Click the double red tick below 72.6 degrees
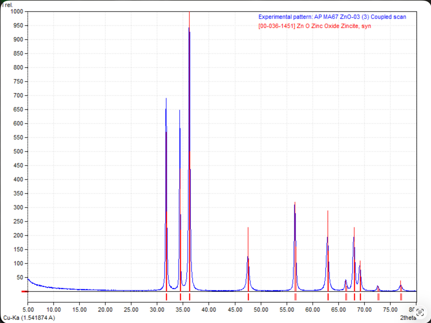The width and height of the screenshot is (431, 323). (x=378, y=297)
